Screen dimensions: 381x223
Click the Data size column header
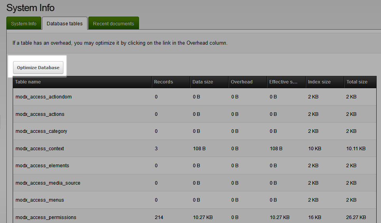(x=202, y=82)
